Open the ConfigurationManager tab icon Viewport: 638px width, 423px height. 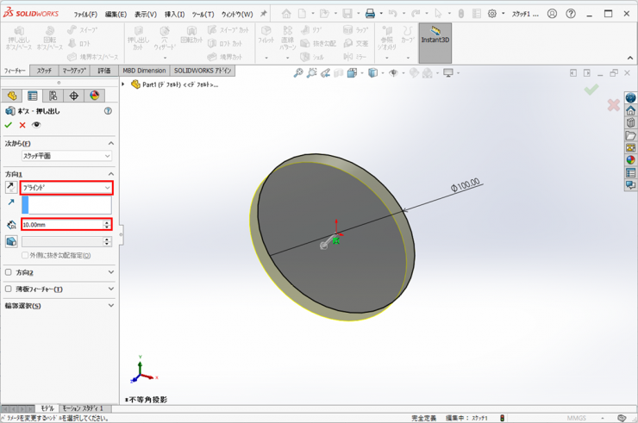click(x=53, y=96)
